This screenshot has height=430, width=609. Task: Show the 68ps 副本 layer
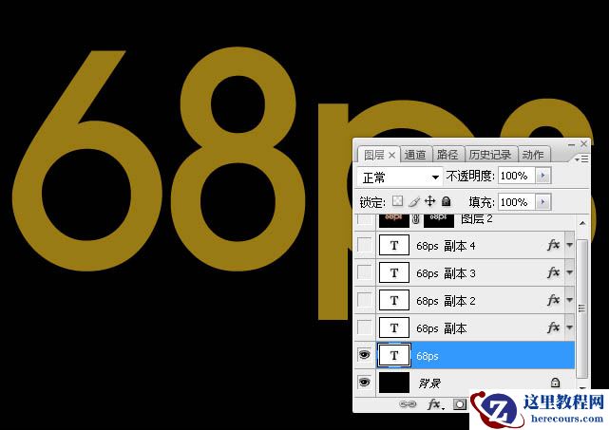365,327
